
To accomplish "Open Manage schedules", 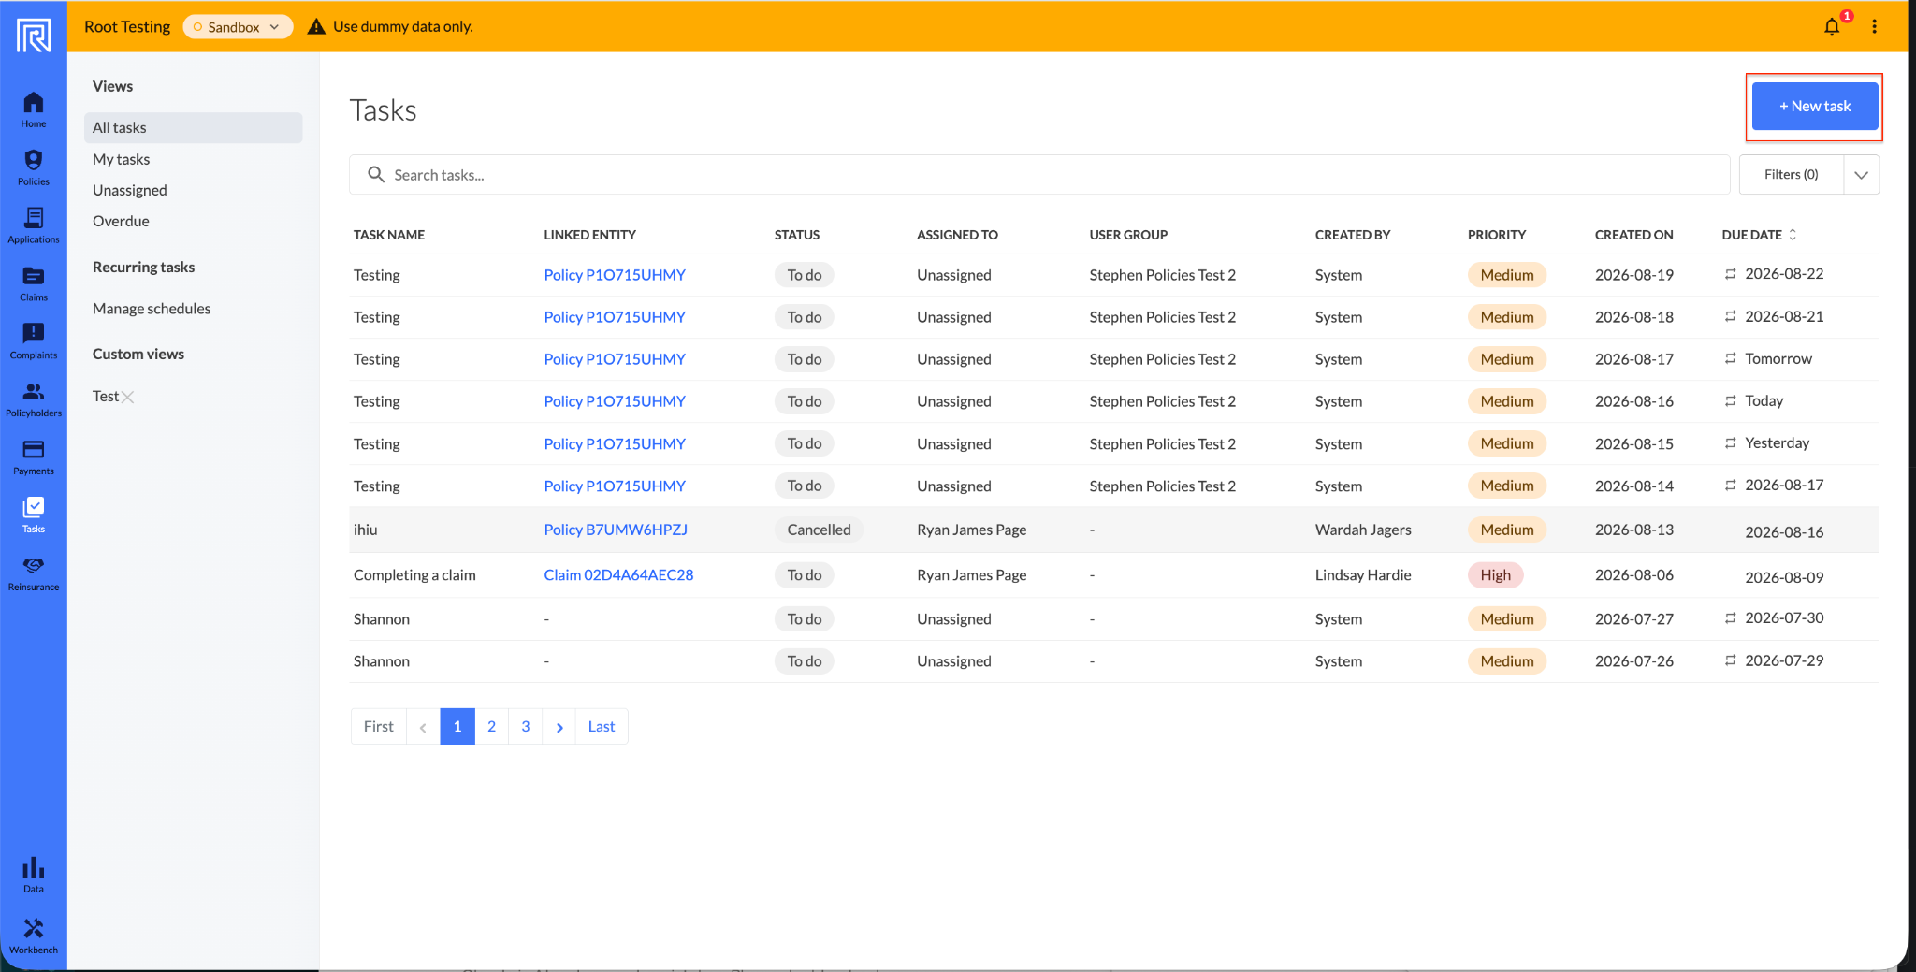I will click(x=152, y=309).
